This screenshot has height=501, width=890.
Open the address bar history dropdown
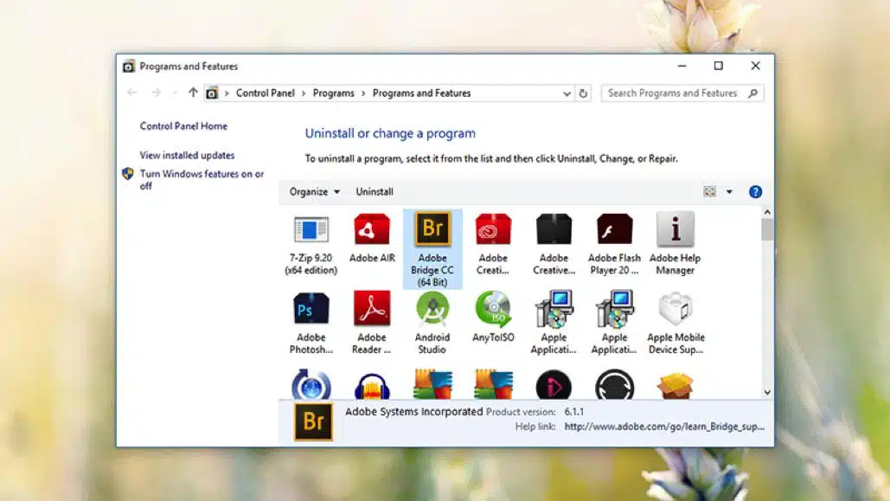tap(566, 93)
